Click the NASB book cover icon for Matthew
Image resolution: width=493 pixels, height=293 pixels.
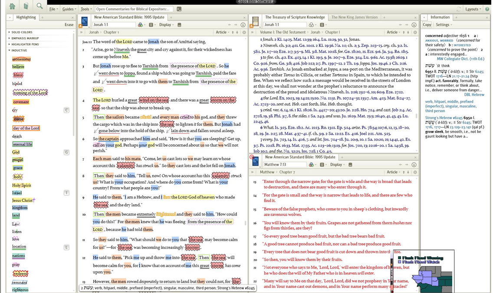tap(256, 162)
